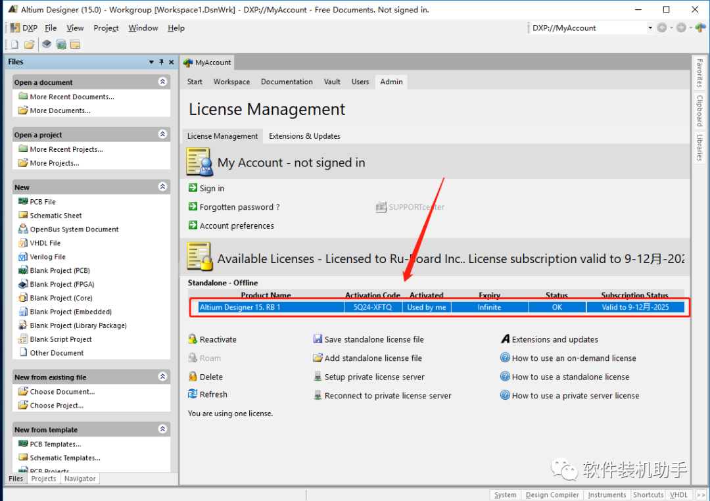This screenshot has height=501, width=710.
Task: Click the VHDL File icon
Action: click(x=23, y=243)
